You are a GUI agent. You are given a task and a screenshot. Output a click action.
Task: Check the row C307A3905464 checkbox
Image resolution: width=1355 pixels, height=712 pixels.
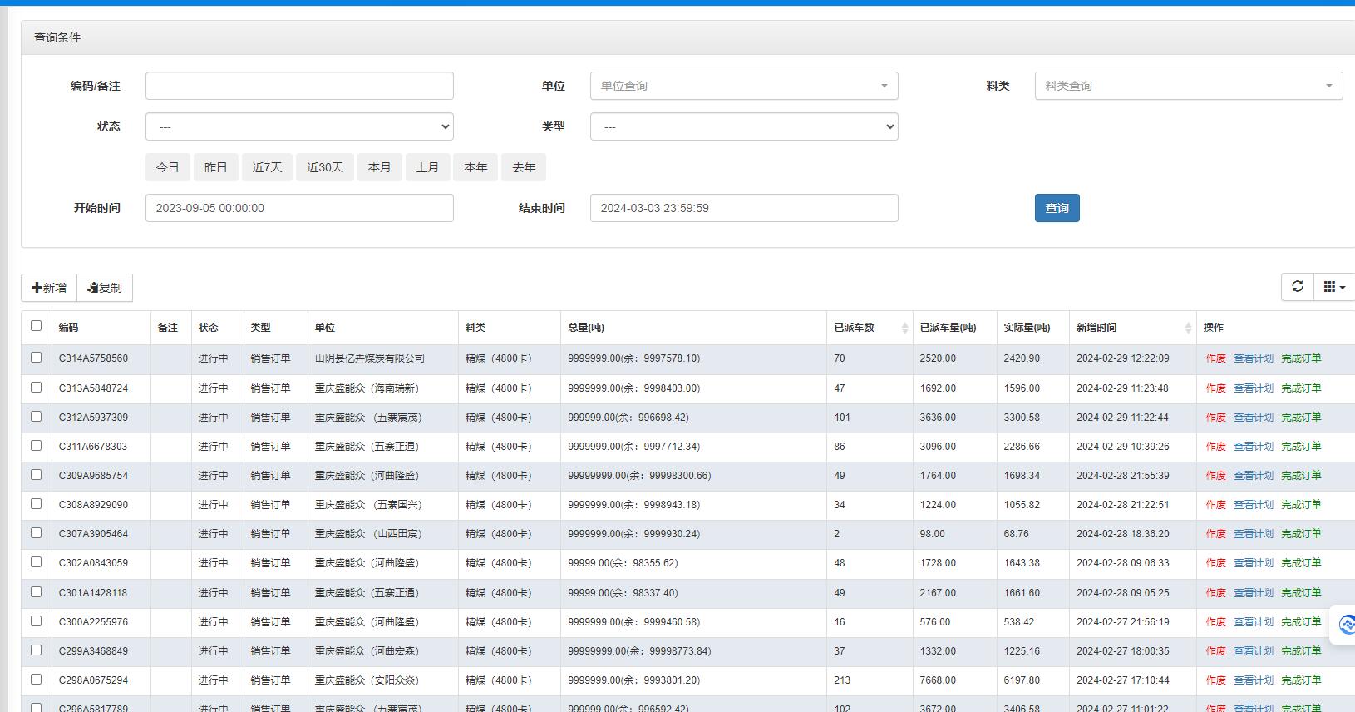point(36,532)
